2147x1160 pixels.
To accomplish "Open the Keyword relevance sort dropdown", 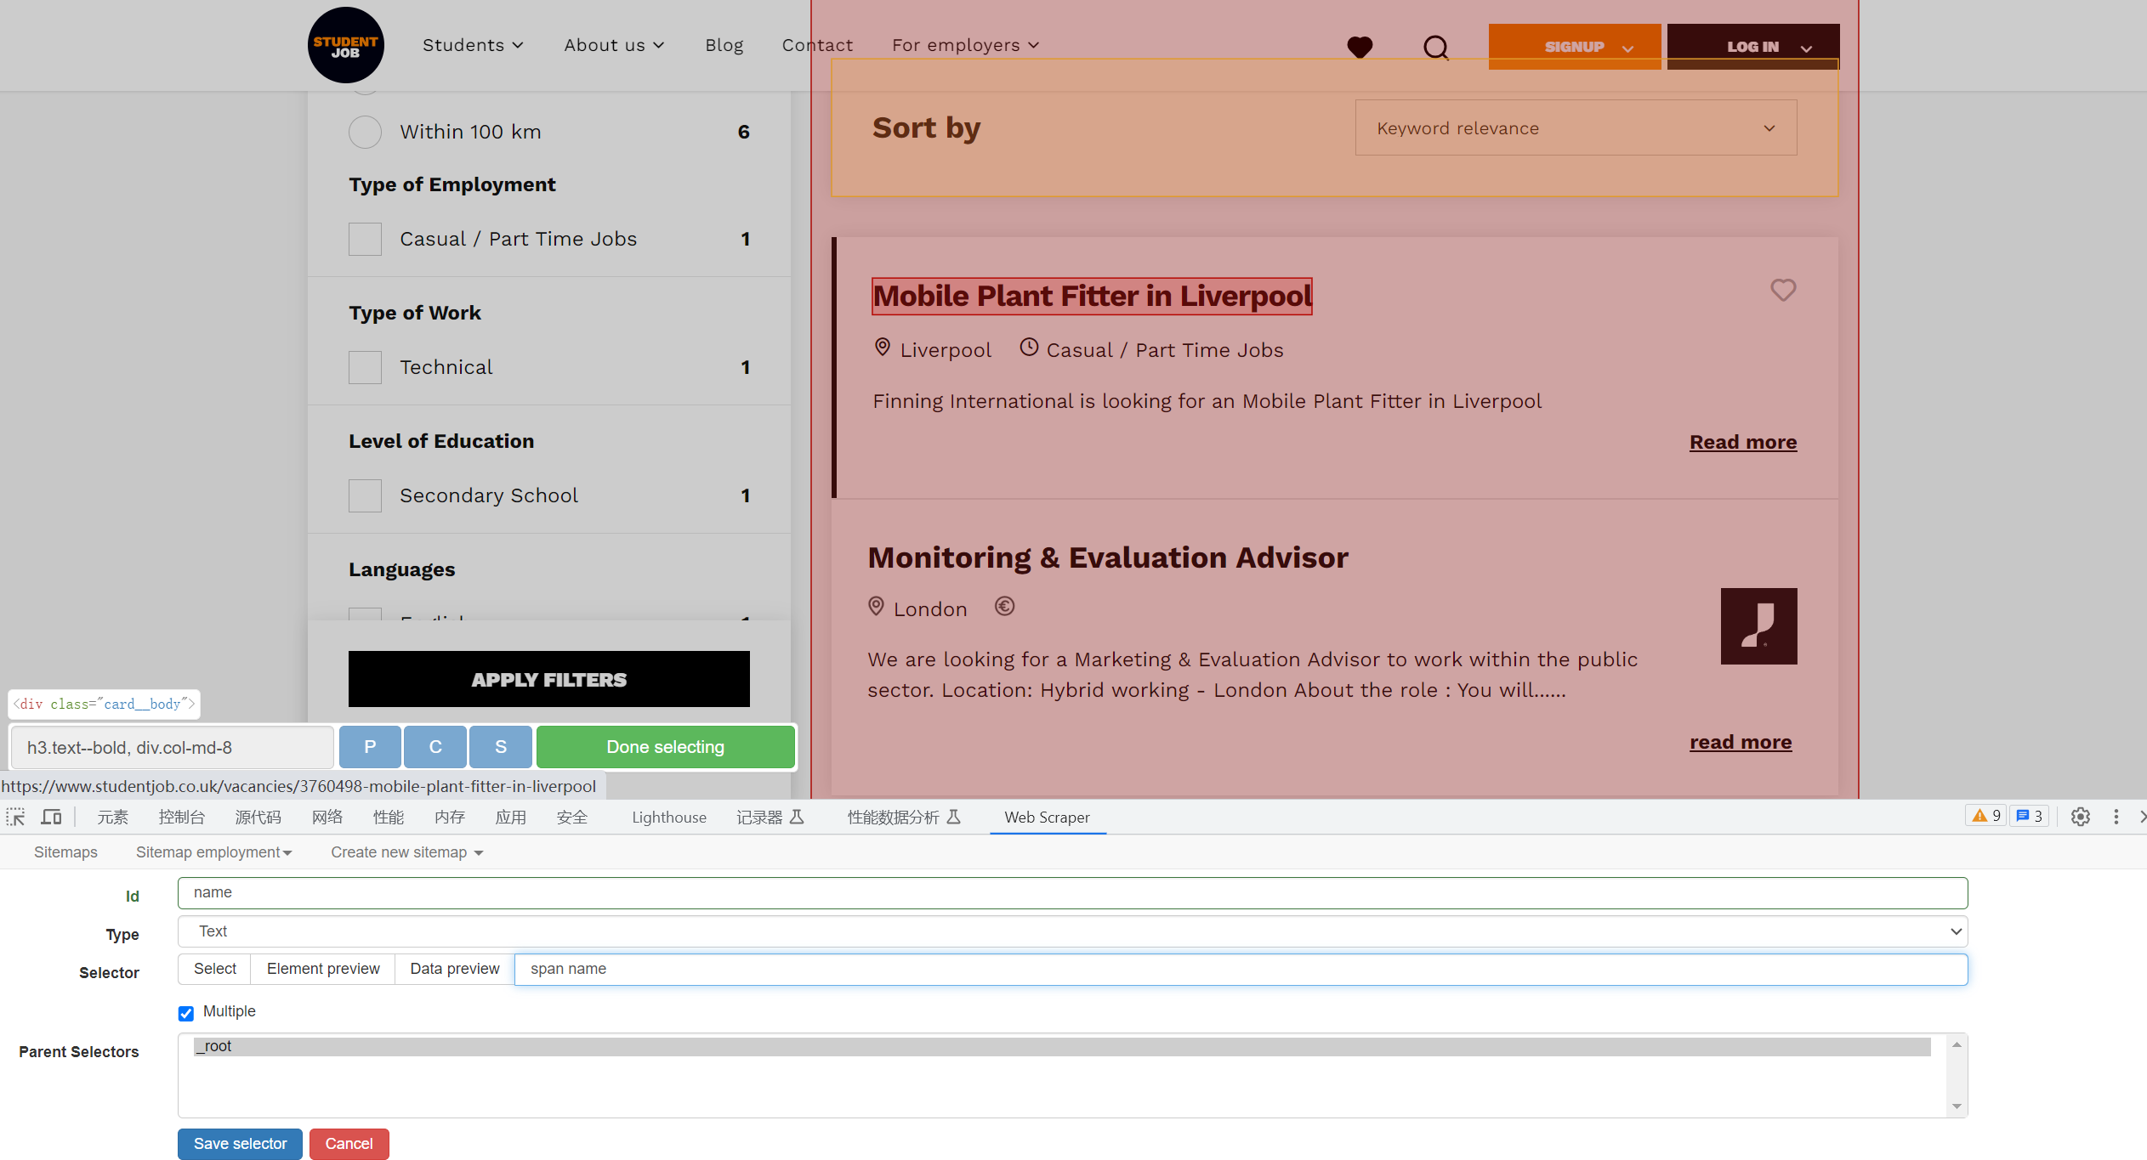I will coord(1576,128).
